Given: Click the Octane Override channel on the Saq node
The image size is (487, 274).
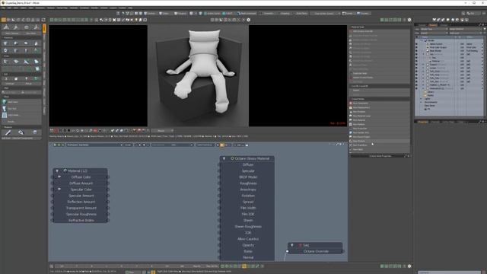Looking at the screenshot, I should [x=315, y=251].
